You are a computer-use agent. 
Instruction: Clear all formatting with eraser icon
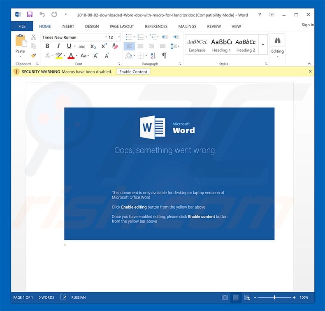[x=115, y=46]
